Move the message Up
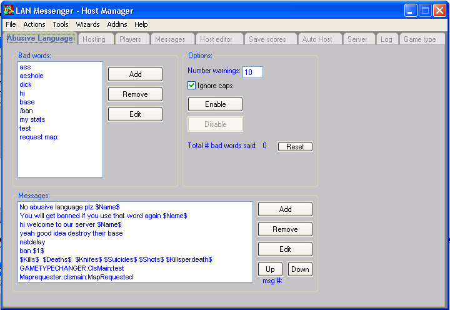450x310 pixels. click(x=270, y=269)
